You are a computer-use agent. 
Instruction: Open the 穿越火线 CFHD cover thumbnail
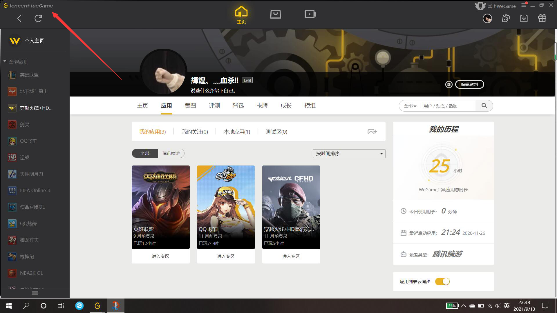click(291, 207)
